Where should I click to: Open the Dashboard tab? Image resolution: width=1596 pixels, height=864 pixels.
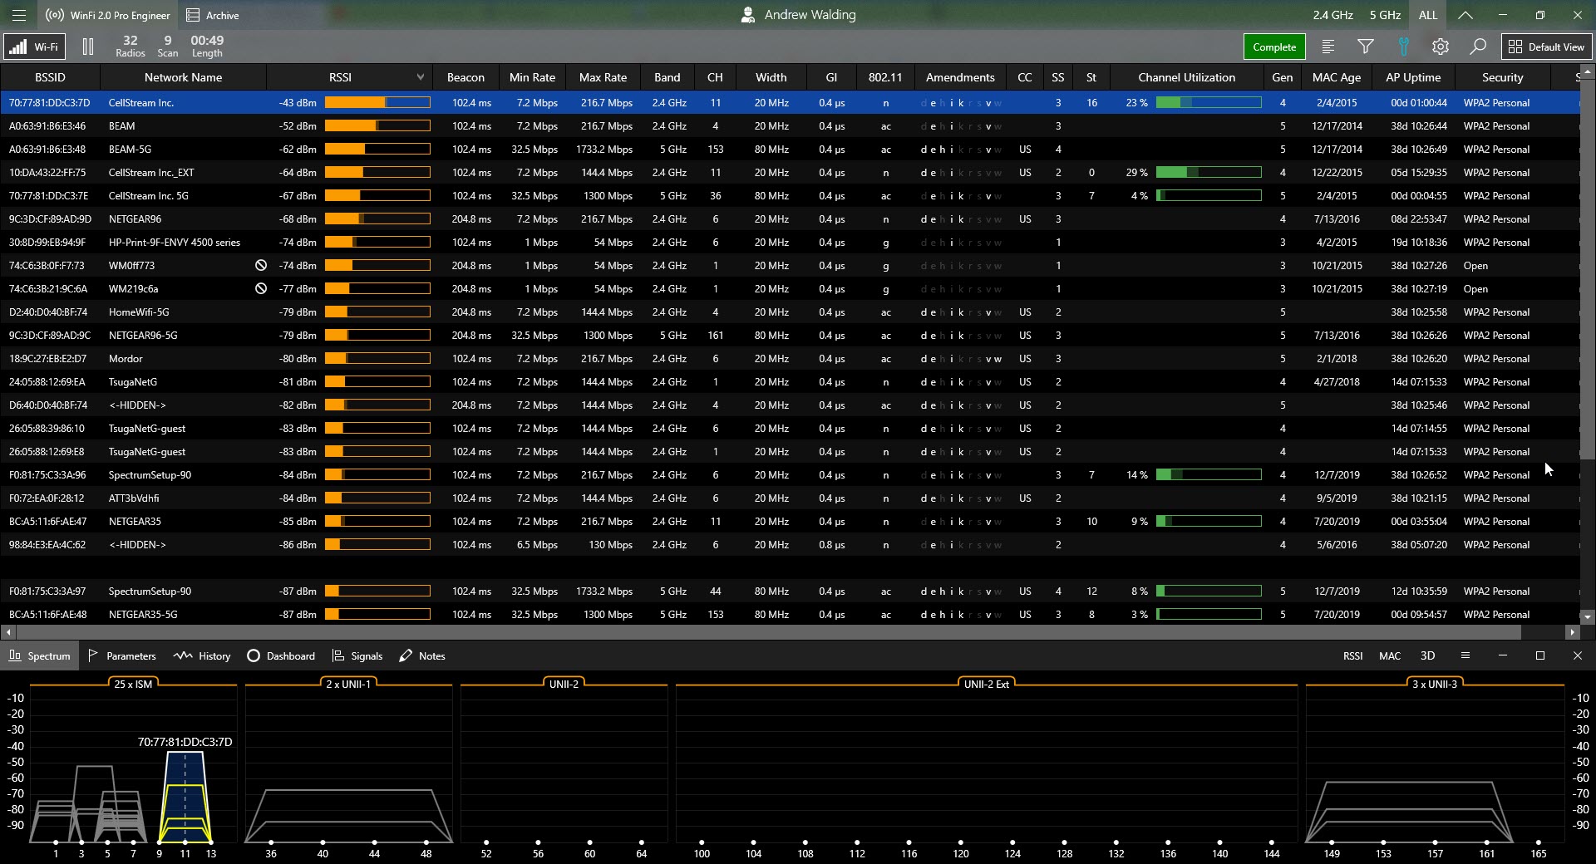(281, 655)
